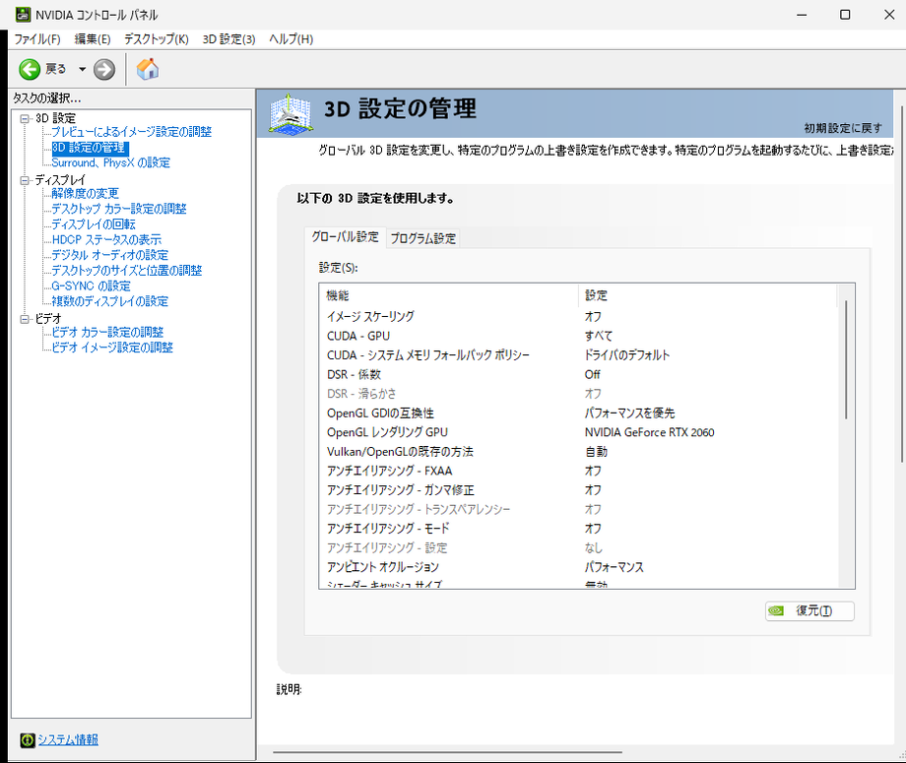Screen dimensions: 906x763
Task: Click the 復元(T) button
Action: click(x=809, y=611)
